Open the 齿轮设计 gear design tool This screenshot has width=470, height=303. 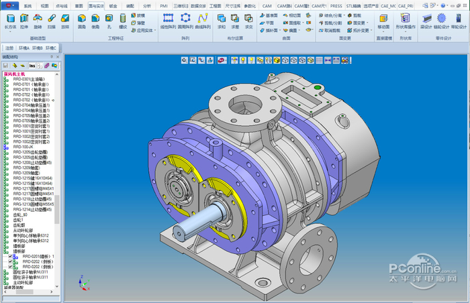click(x=441, y=21)
